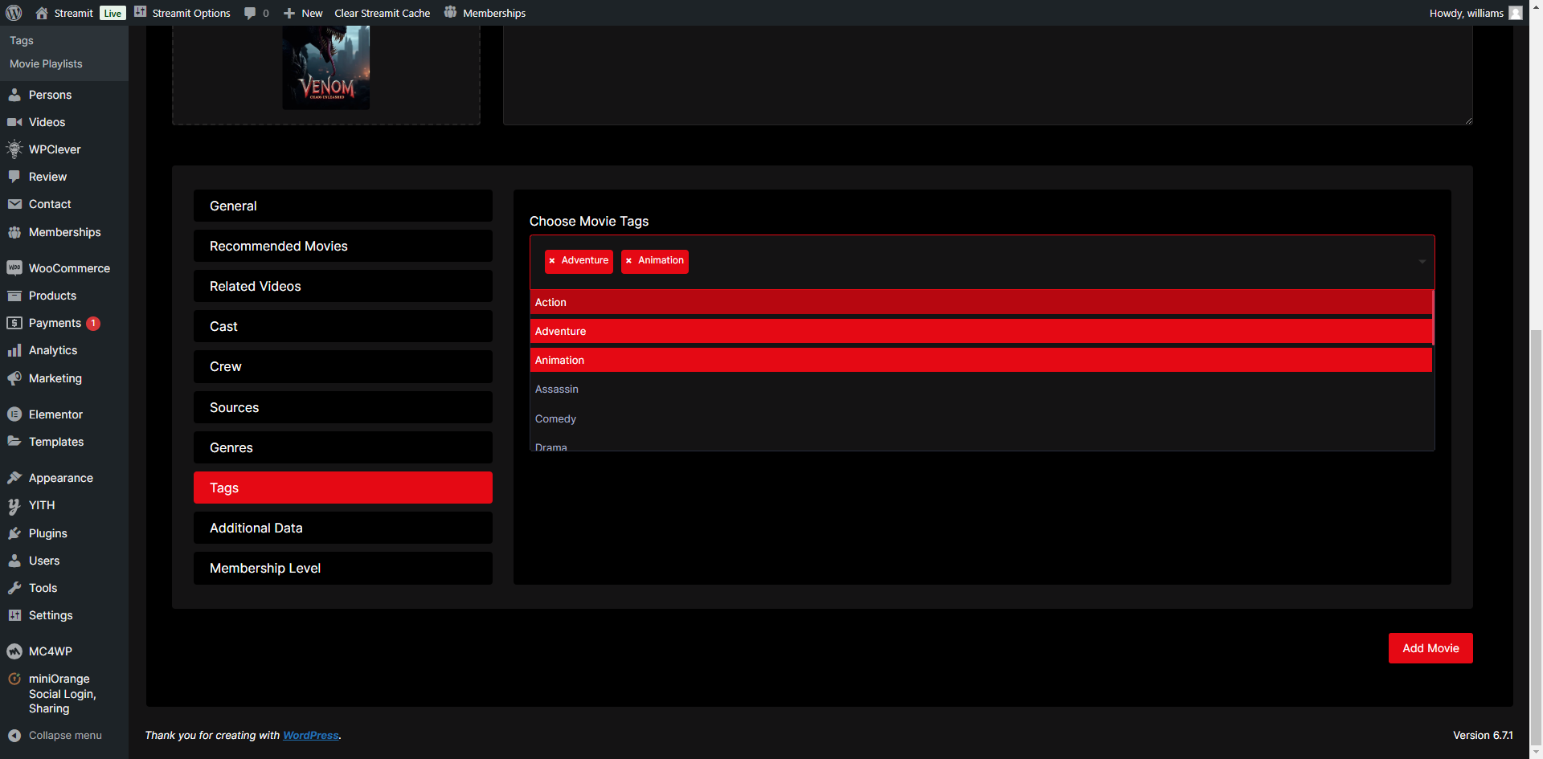Remove the Adventure tag chip
Image resolution: width=1543 pixels, height=759 pixels.
click(x=552, y=261)
